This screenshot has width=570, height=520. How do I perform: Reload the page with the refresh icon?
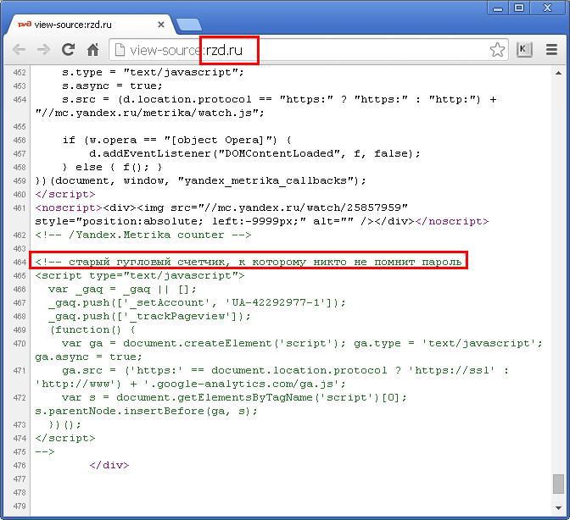point(68,49)
